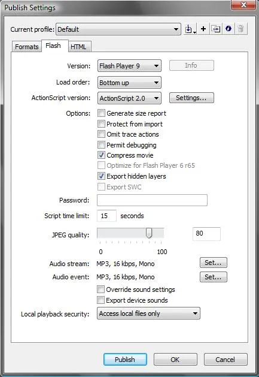Switch to the HTML tab
Viewport: 259px width, 377px height.
pos(78,47)
